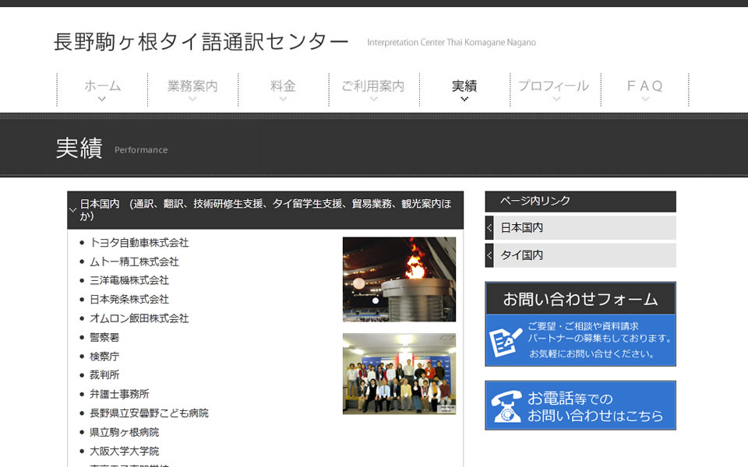Image resolution: width=748 pixels, height=467 pixels.
Task: Click the arrow icon beside タイ国内 sidebar link
Action: 489,255
